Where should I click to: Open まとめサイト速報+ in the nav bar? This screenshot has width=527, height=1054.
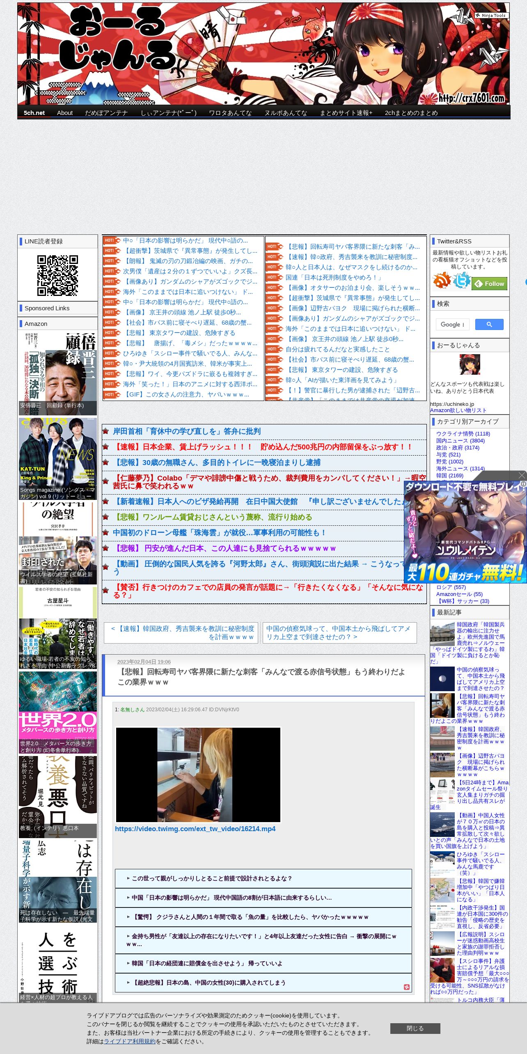click(x=346, y=113)
